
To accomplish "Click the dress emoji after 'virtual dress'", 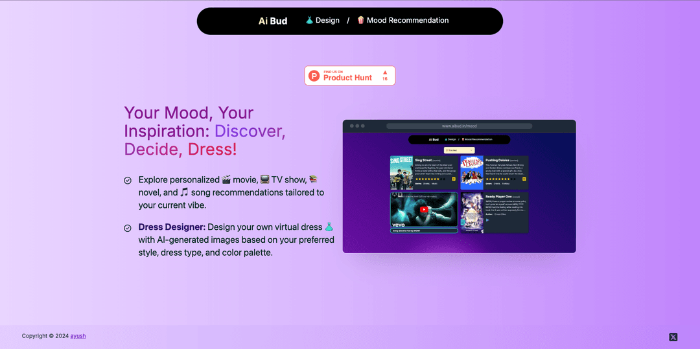I will pyautogui.click(x=329, y=227).
